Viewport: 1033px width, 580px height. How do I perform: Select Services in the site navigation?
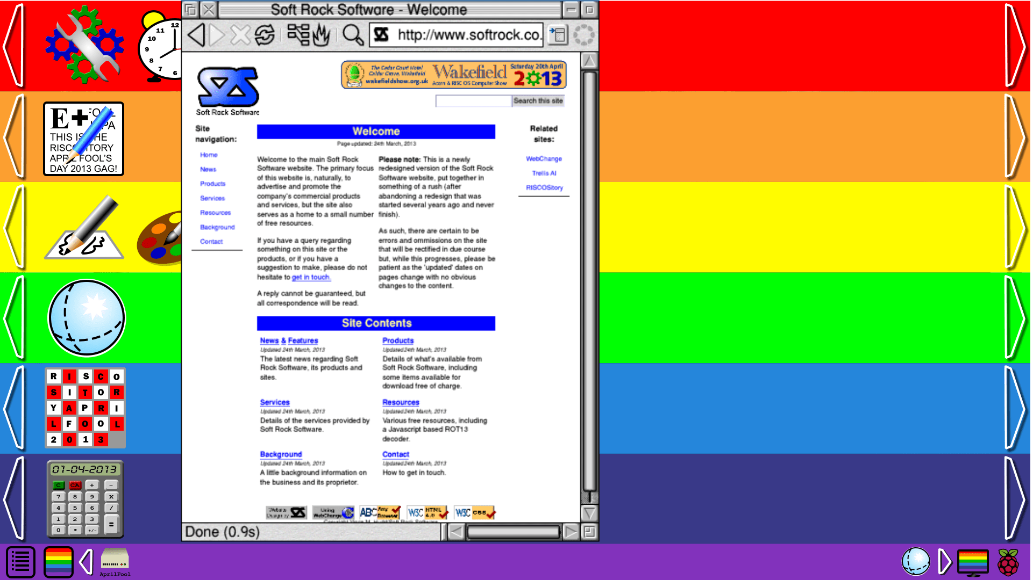pos(212,198)
